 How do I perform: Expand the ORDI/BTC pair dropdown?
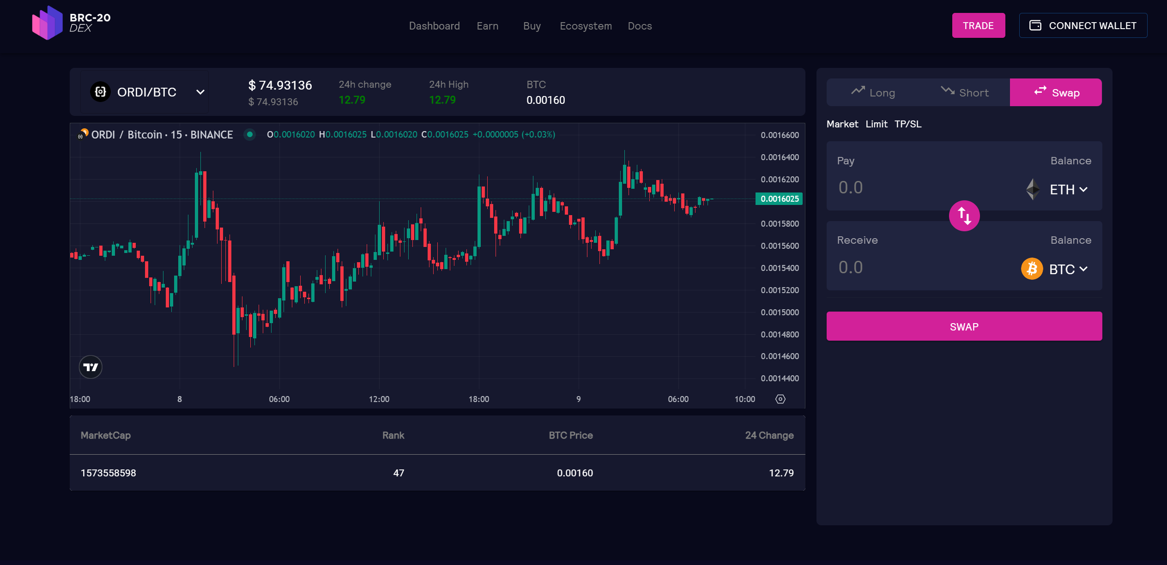[x=200, y=92]
